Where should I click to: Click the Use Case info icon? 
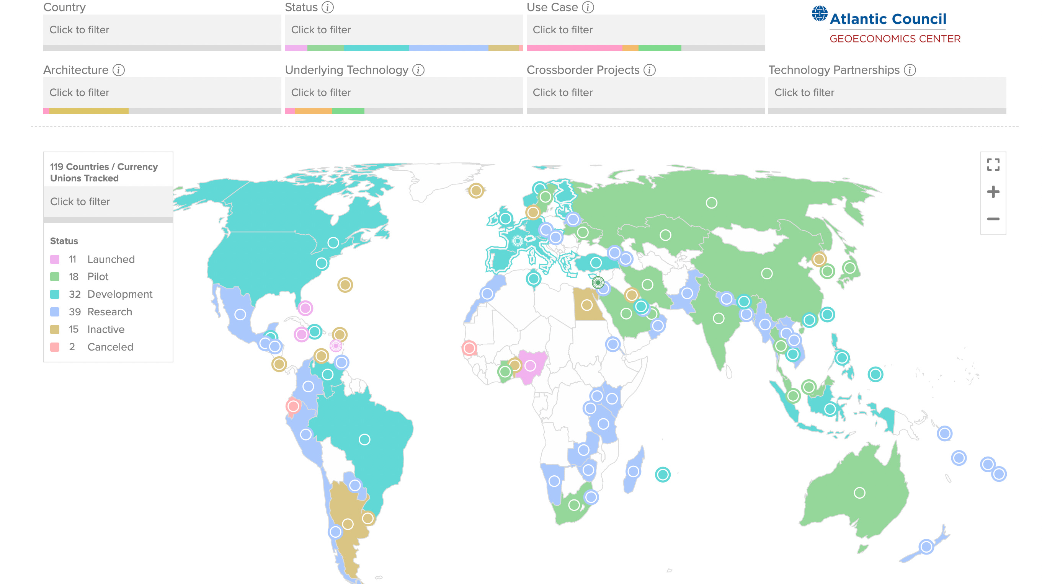(x=587, y=7)
